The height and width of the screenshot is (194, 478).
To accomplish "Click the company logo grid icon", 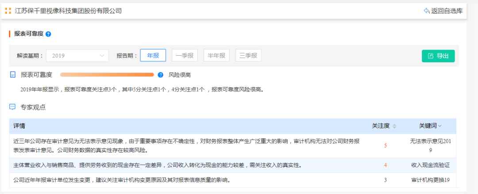I will click(8, 11).
